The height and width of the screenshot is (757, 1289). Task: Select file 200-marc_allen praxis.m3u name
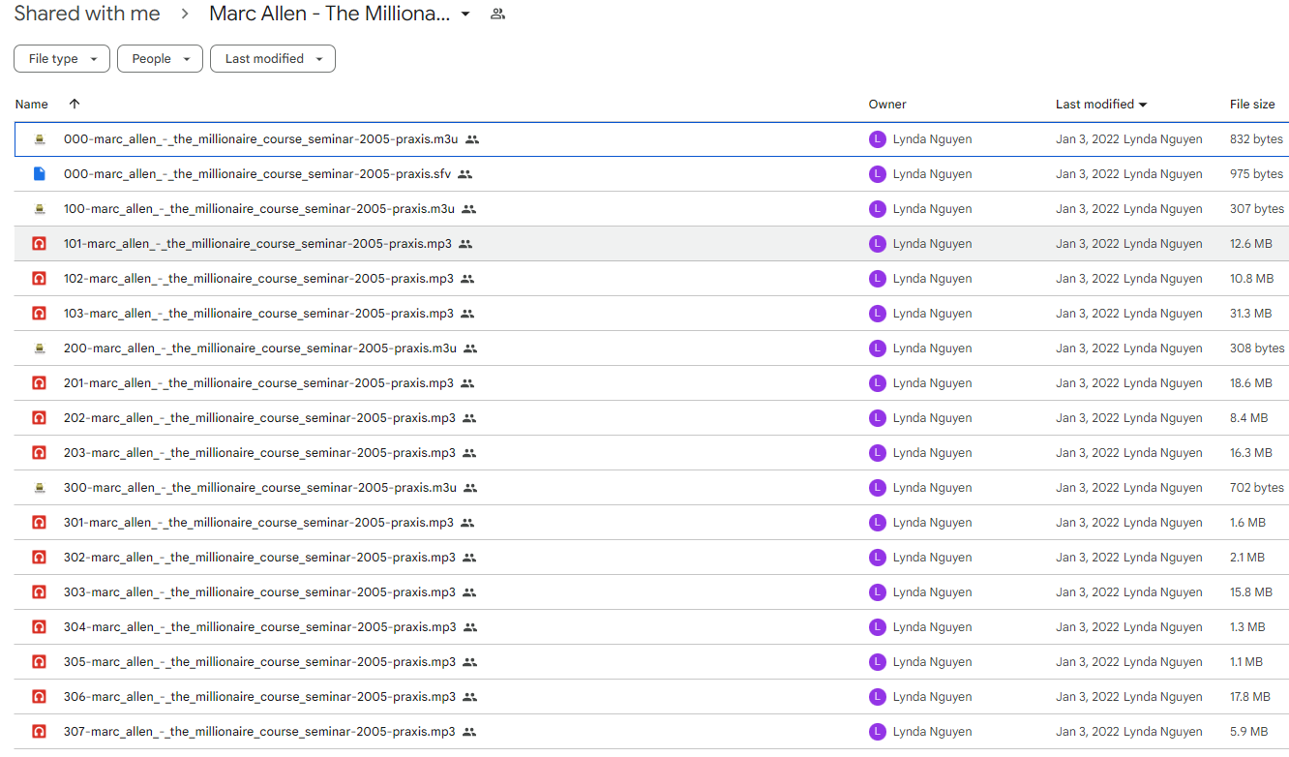[259, 348]
